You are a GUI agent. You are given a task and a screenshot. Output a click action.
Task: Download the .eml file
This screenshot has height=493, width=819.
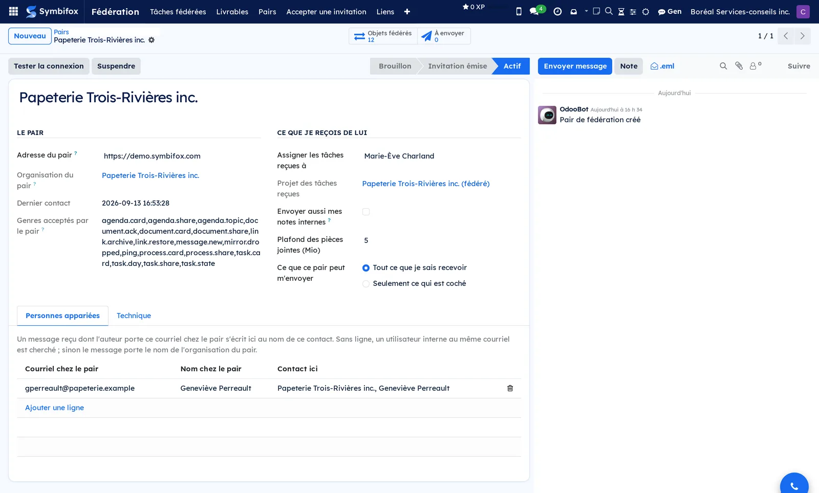coord(662,66)
